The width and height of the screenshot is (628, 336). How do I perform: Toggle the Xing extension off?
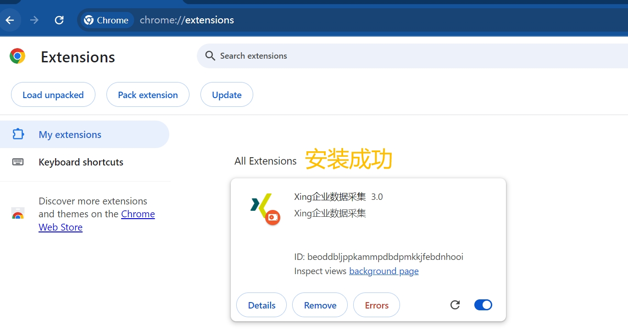pos(483,305)
